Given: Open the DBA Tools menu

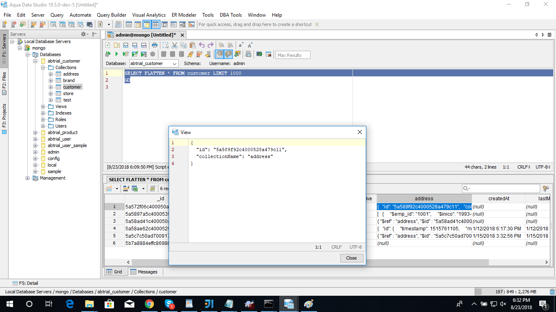Looking at the screenshot, I should [x=231, y=15].
